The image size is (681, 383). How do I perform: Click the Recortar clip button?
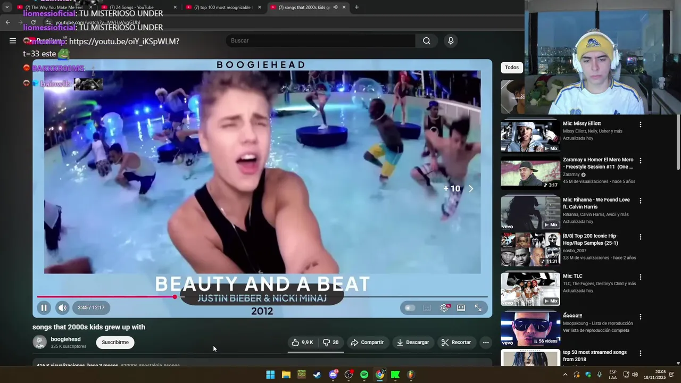tap(456, 343)
